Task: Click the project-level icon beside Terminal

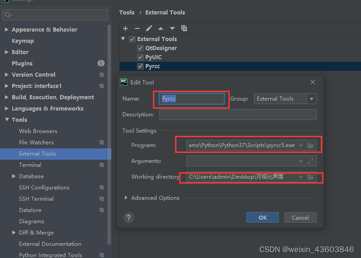Action: click(x=102, y=165)
